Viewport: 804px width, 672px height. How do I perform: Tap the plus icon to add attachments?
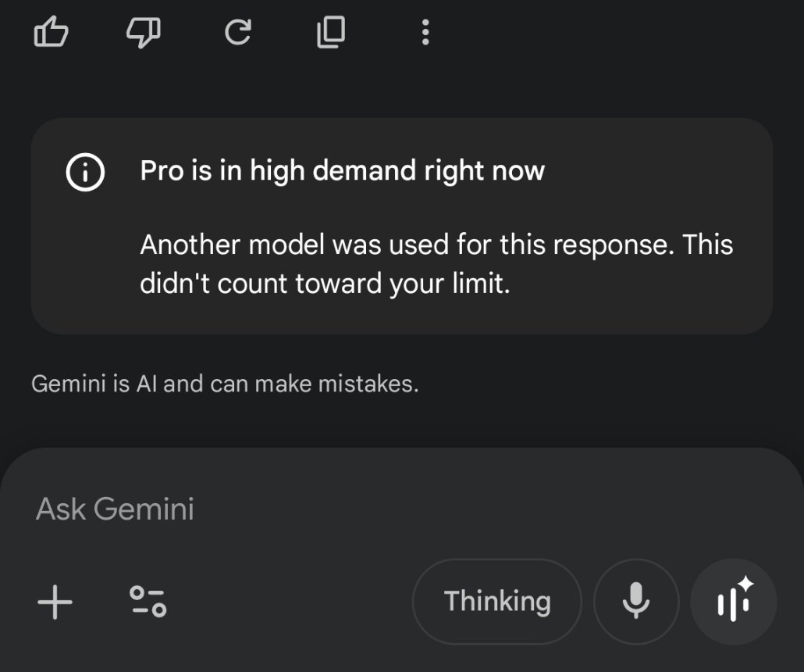[x=55, y=602]
